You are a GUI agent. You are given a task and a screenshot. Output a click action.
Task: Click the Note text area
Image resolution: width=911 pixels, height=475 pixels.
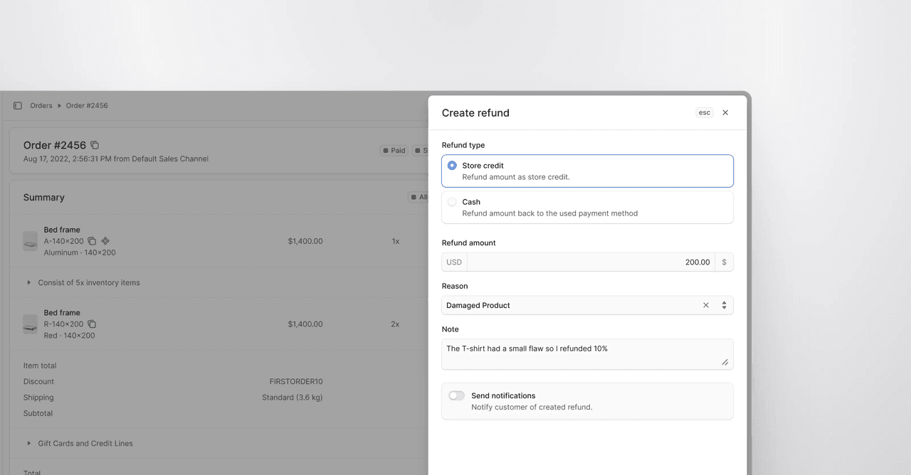tap(587, 354)
